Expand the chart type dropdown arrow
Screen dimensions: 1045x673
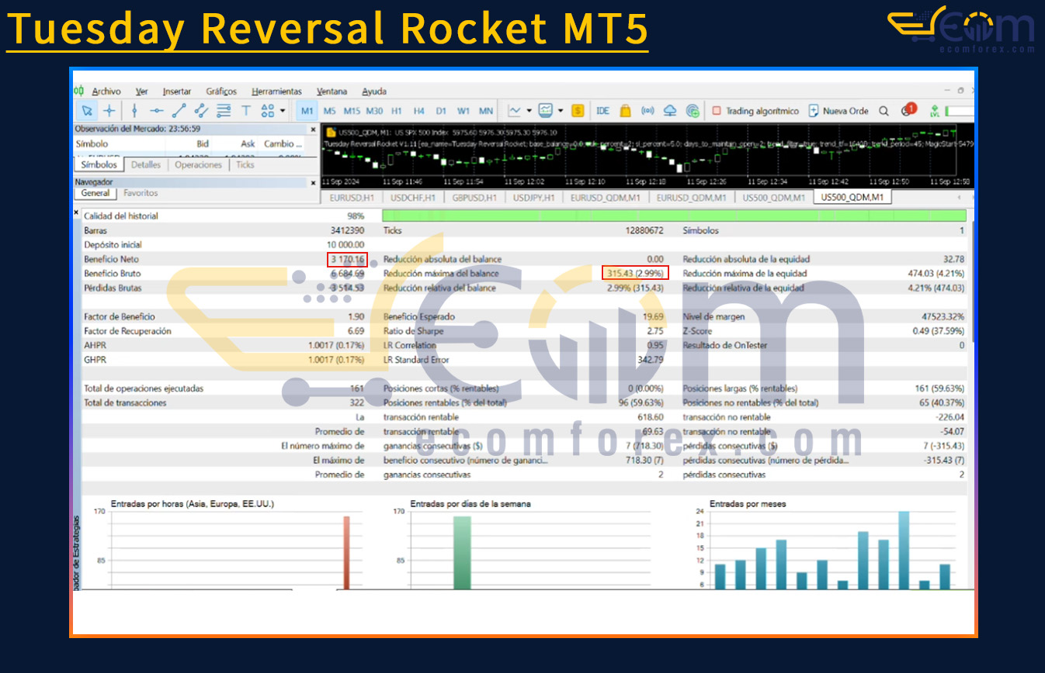[x=529, y=111]
